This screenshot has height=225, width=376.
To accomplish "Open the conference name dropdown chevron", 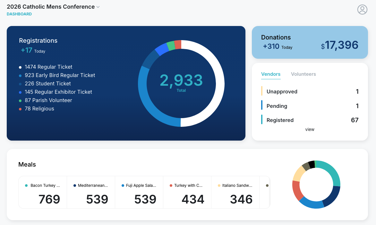I will pyautogui.click(x=98, y=6).
